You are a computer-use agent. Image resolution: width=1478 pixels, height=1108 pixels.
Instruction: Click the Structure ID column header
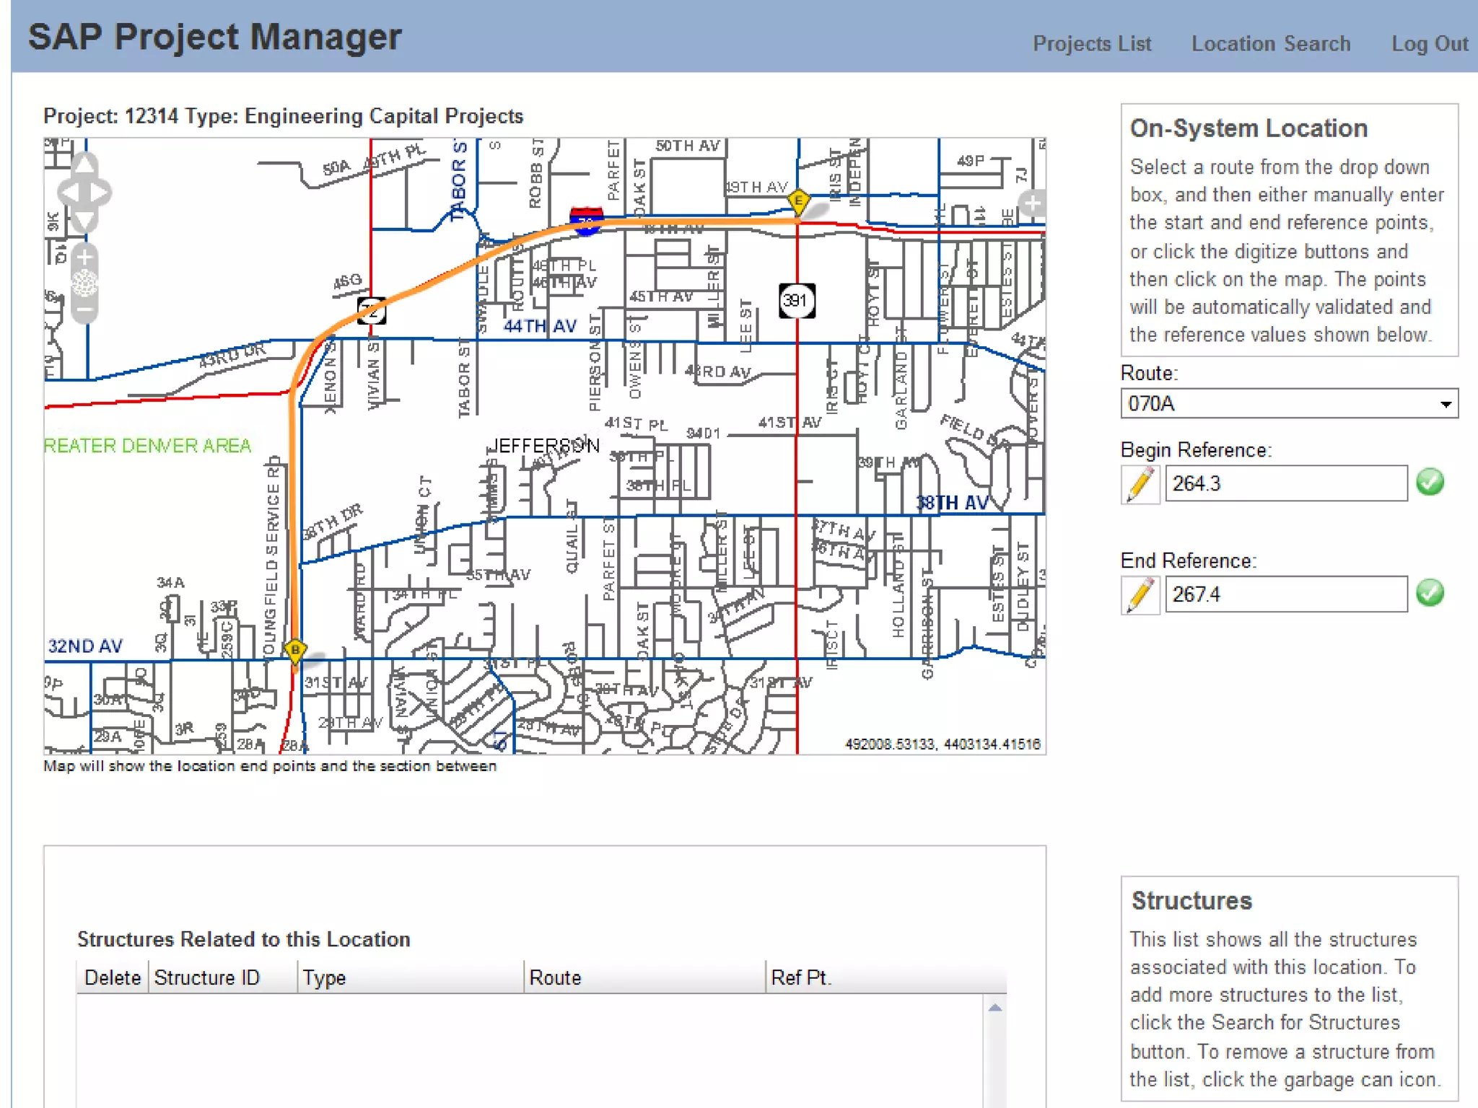click(x=207, y=978)
